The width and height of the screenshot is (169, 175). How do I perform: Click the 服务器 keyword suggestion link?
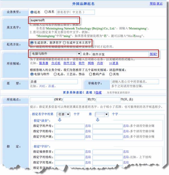point(43,63)
